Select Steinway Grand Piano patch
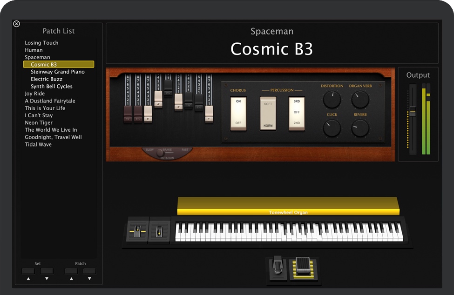The image size is (454, 295). tap(58, 72)
